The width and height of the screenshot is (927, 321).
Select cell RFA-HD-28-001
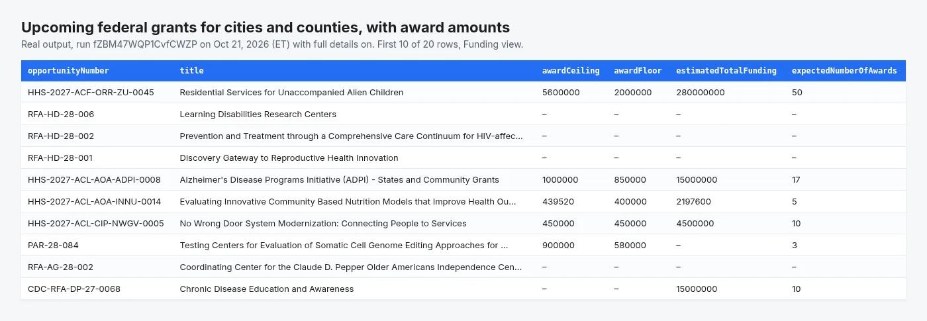[x=60, y=158]
